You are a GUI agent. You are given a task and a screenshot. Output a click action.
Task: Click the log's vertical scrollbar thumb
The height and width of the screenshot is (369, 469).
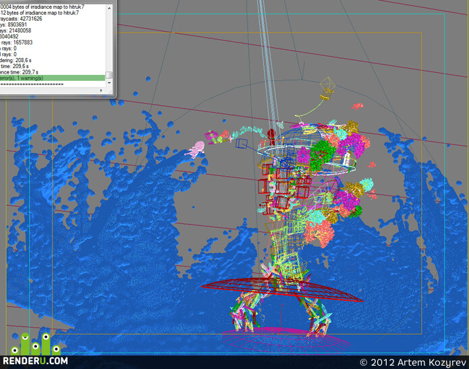109,75
